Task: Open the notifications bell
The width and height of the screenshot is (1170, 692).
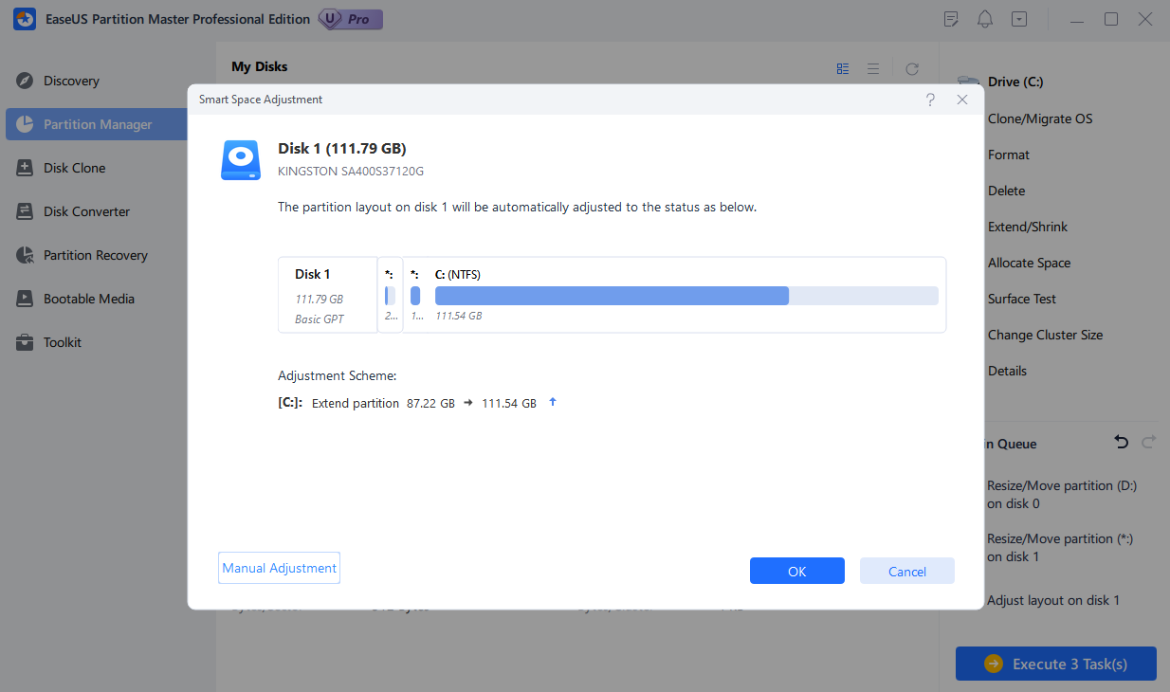Action: 985,19
